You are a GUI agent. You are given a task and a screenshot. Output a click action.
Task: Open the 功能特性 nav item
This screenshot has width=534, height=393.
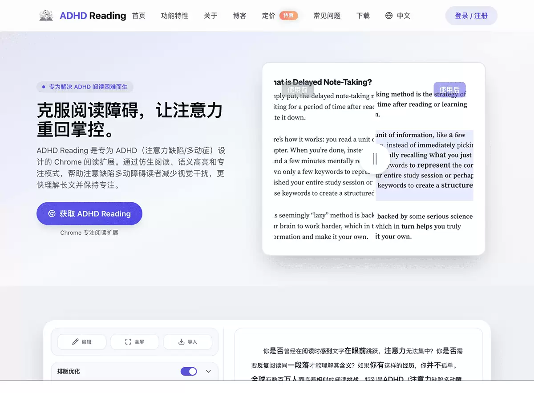(174, 16)
